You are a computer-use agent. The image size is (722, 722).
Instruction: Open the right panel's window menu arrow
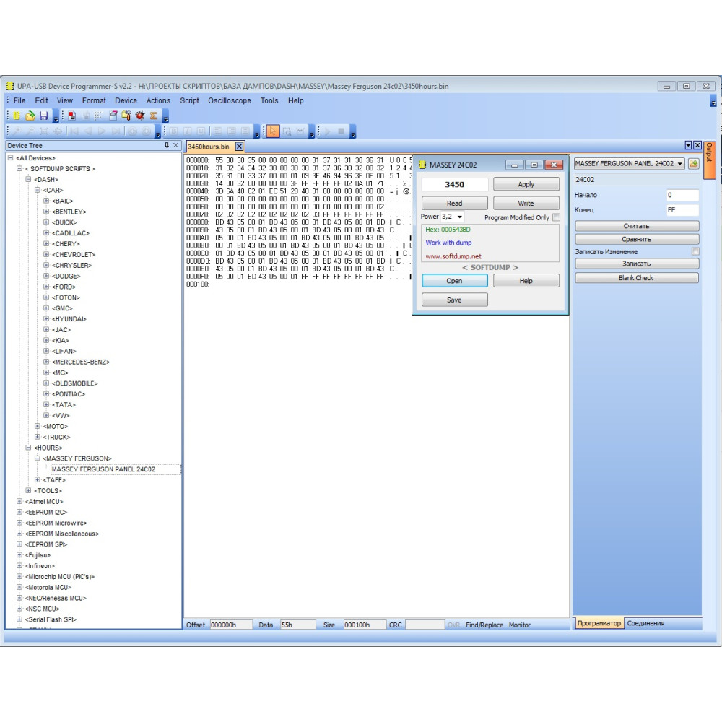(x=688, y=145)
